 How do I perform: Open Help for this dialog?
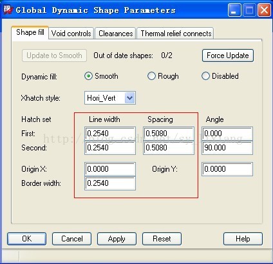[243, 239]
